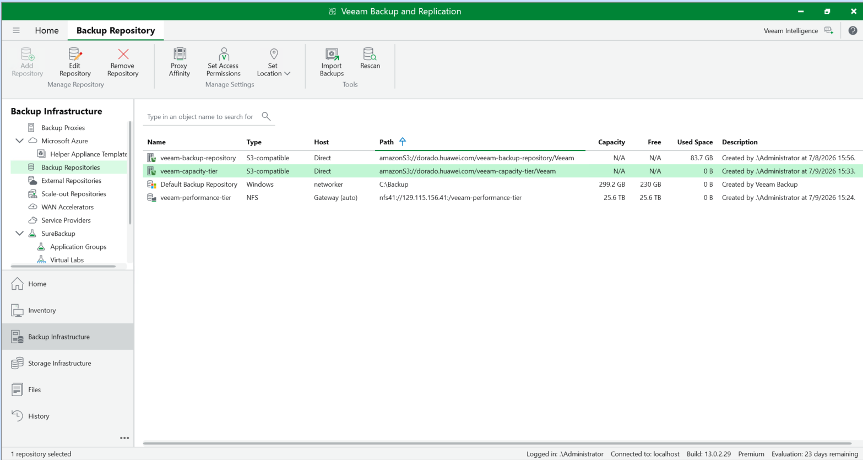Click the Microsoft Azure cloud icon
863x460 pixels.
(x=32, y=141)
